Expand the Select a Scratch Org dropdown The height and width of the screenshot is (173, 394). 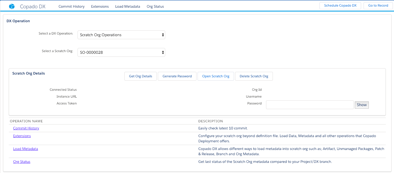coord(121,52)
